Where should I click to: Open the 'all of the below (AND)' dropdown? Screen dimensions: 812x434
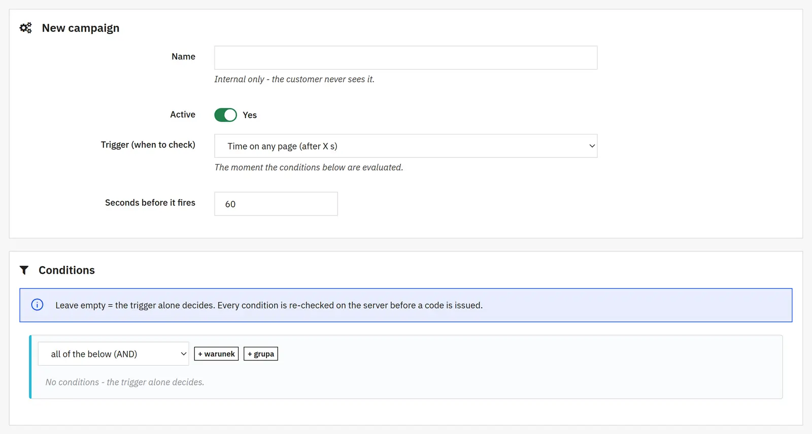click(113, 354)
